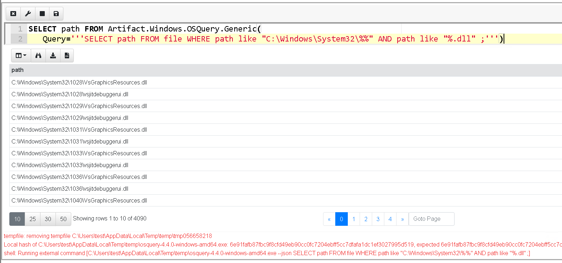Open the column chooser dropdown

tap(21, 55)
